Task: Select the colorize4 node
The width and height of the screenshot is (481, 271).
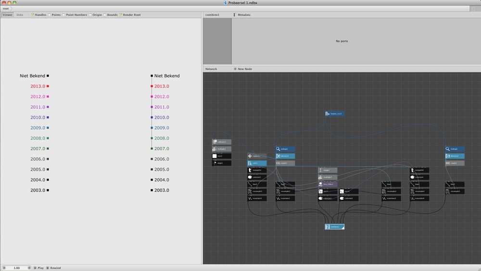Action: [x=419, y=177]
